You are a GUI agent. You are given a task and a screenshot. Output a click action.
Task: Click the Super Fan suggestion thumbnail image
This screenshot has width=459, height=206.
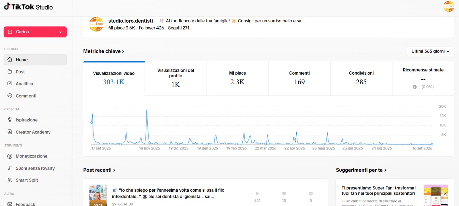(436, 195)
